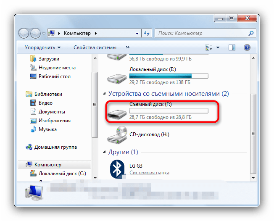Click the 56,8 ГБ свободно из 99,9 ГБ text
The height and width of the screenshot is (221, 274).
pos(160,59)
